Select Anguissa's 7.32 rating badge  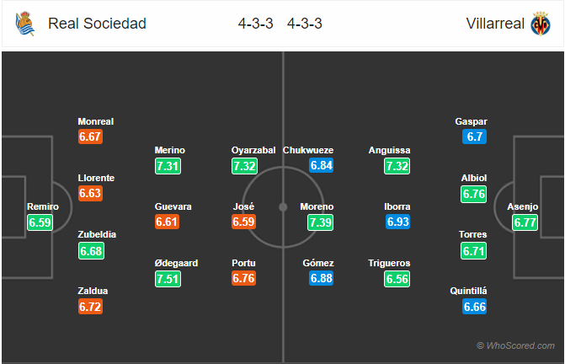[397, 166]
